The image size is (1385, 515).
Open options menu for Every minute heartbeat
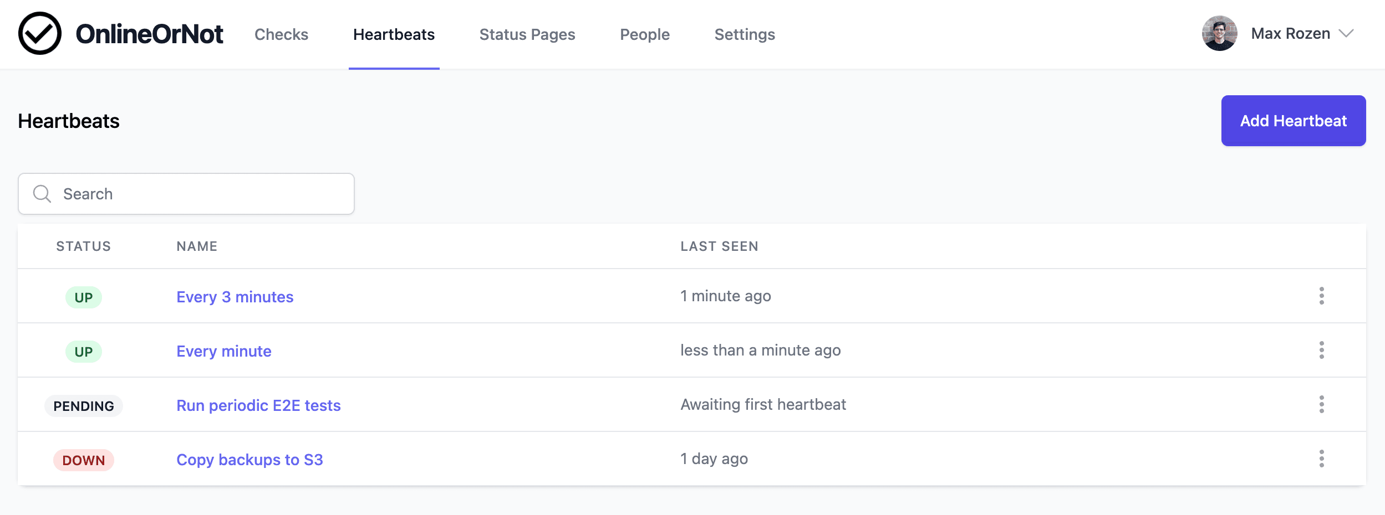pos(1322,350)
